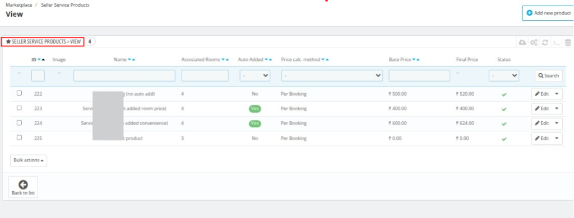Open Seller Service Products breadcrumb

66,5
